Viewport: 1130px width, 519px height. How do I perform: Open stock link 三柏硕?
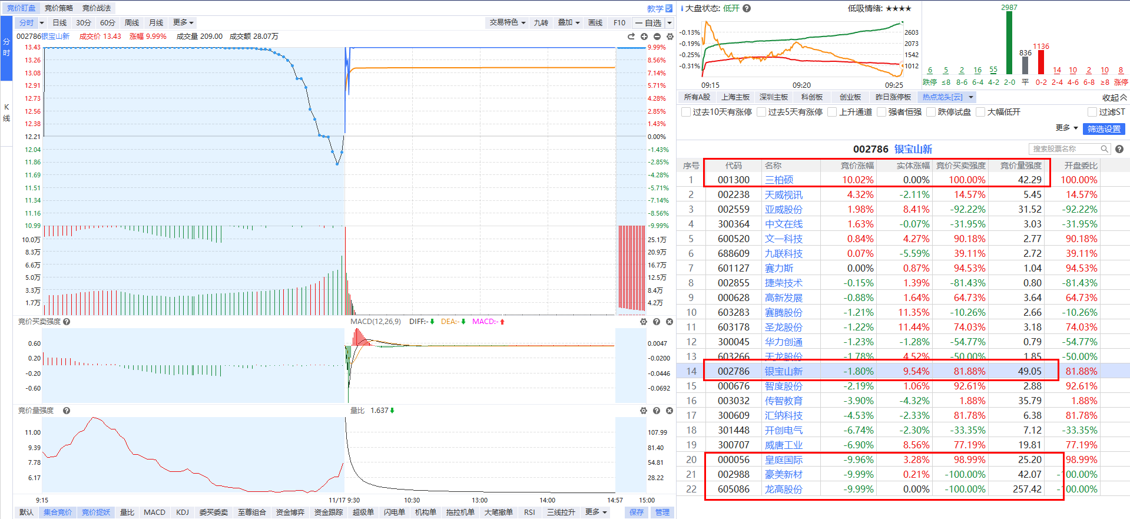[779, 180]
